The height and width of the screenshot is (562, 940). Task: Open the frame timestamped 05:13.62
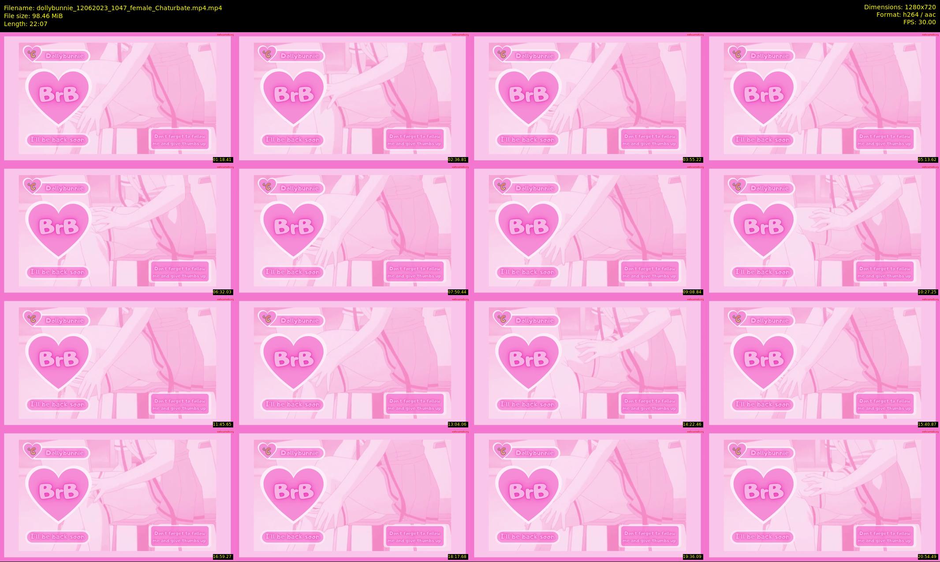pos(822,98)
